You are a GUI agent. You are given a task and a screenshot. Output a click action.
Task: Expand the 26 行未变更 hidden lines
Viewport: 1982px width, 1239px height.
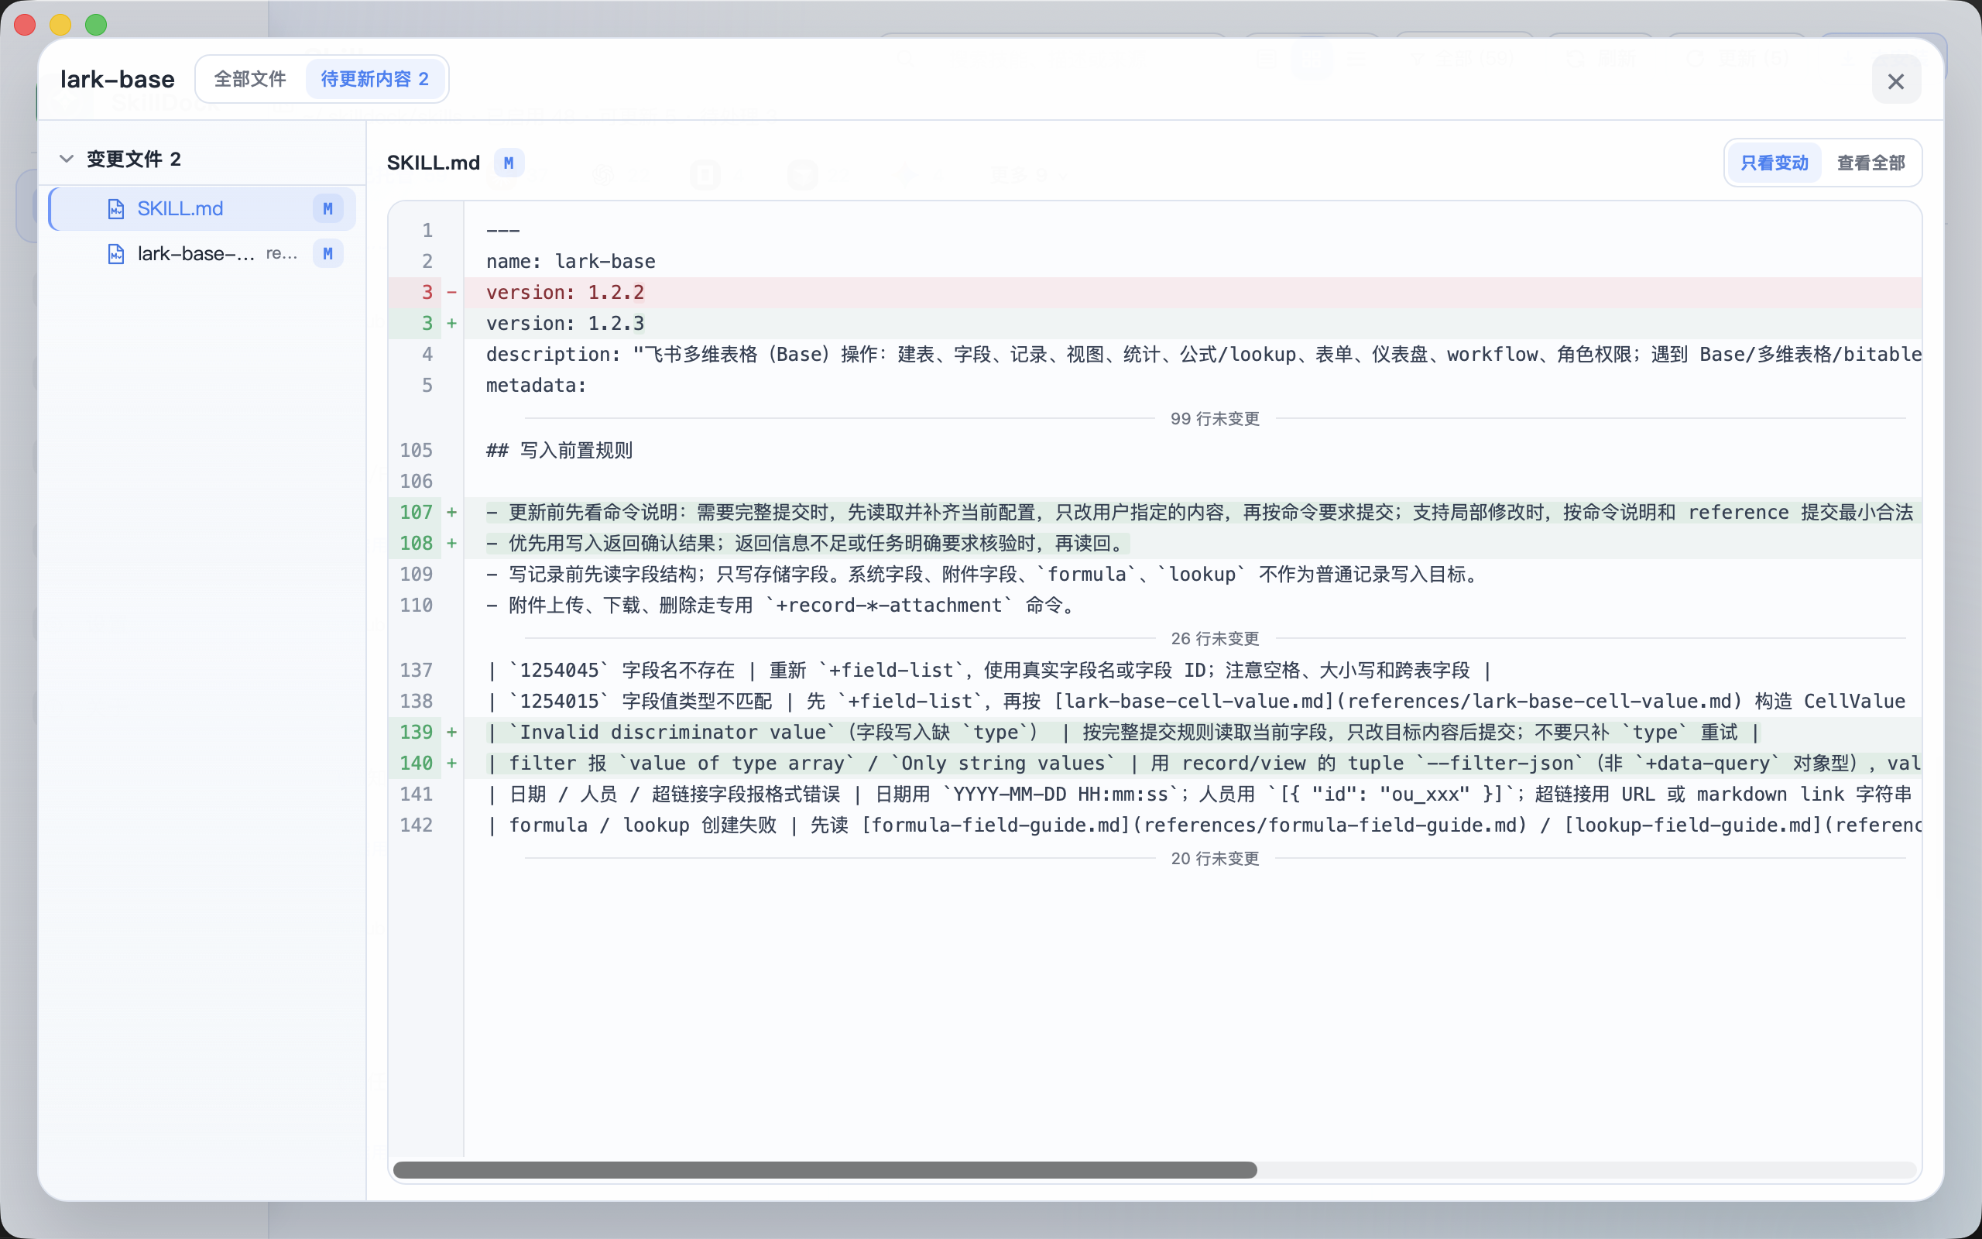pos(1215,638)
